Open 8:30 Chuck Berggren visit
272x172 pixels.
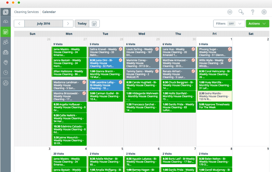coord(178,85)
